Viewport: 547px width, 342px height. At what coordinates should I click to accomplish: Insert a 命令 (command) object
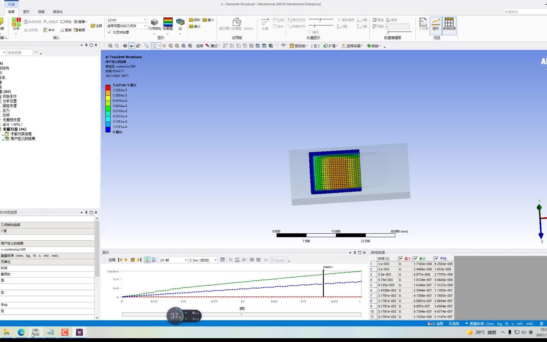(49, 30)
